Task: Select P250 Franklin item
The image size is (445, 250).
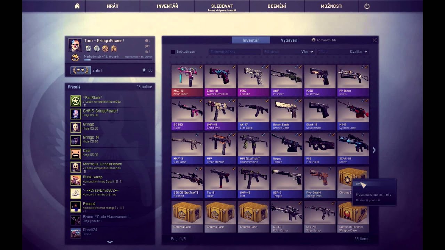Action: [x=253, y=80]
